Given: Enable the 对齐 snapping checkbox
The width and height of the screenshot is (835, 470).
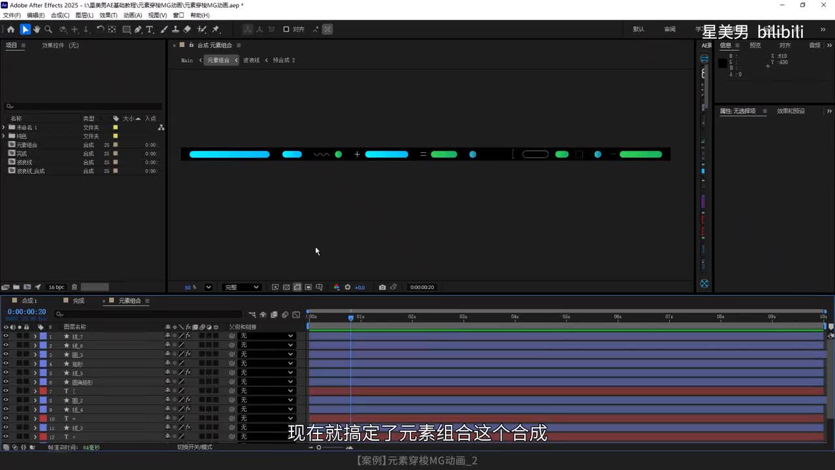Looking at the screenshot, I should coord(286,29).
